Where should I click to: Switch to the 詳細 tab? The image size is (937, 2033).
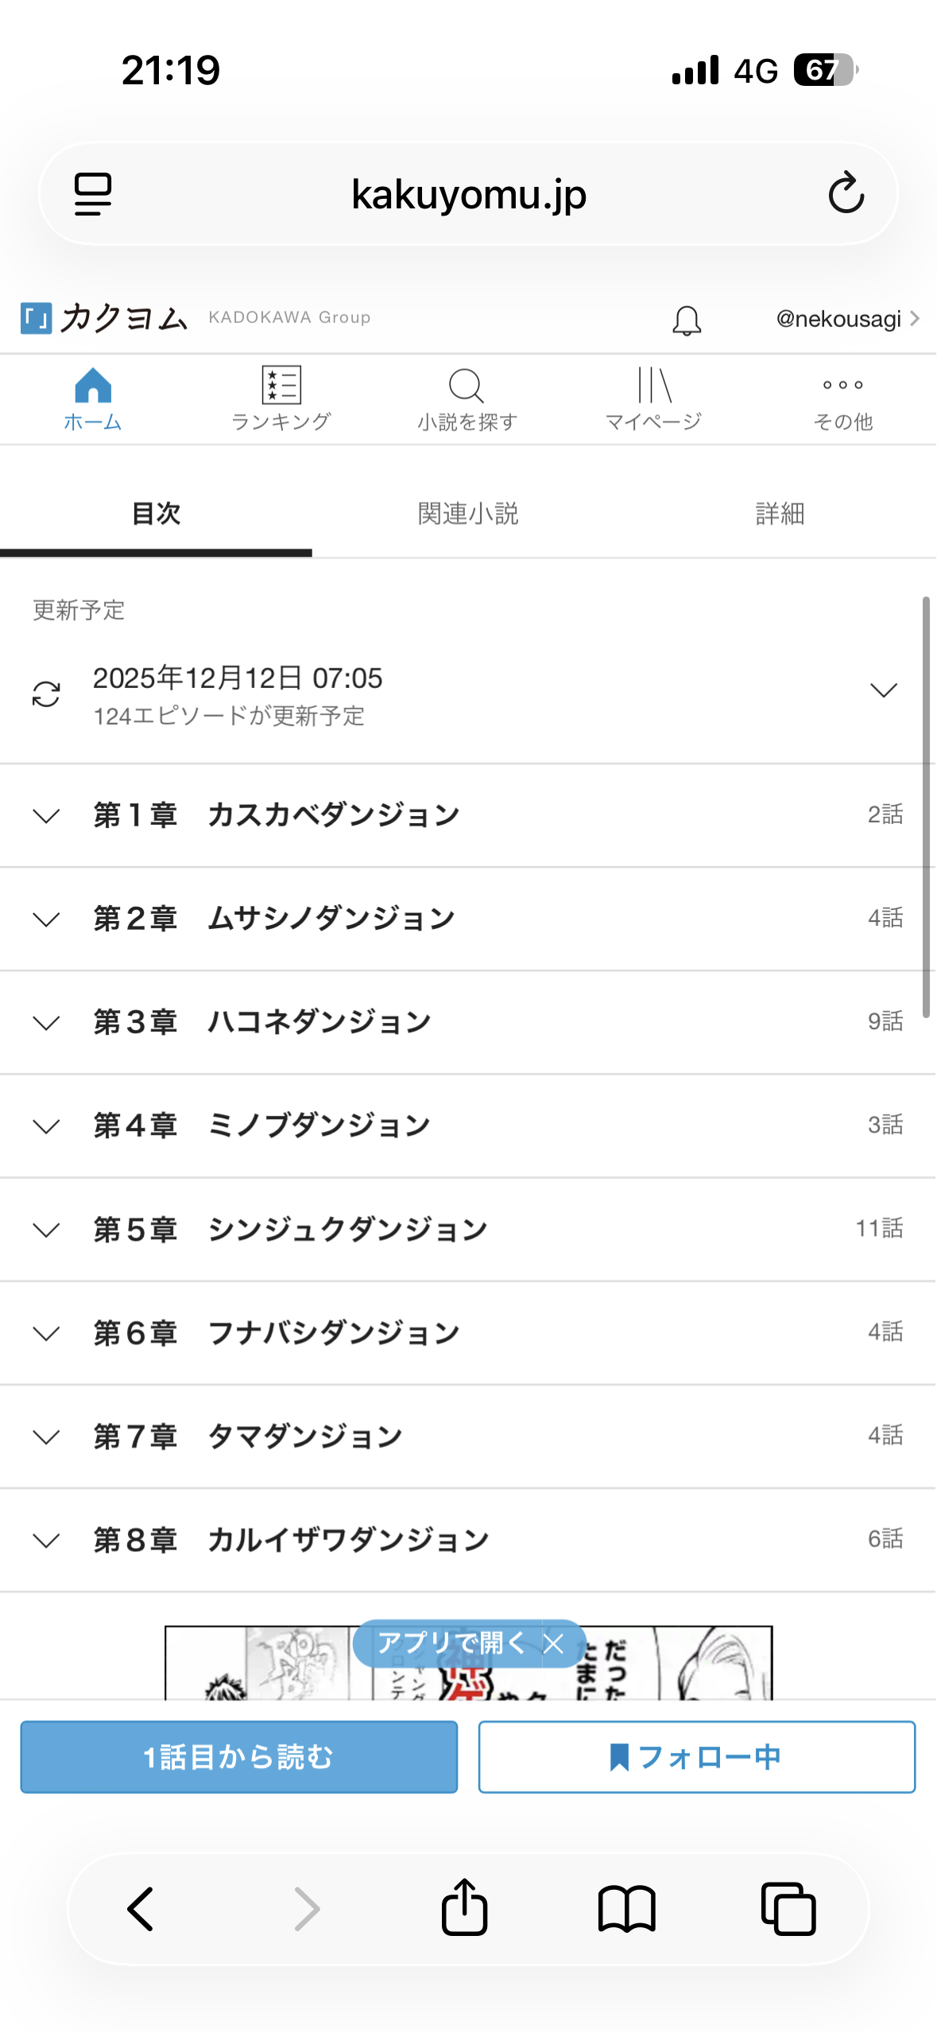[x=780, y=514]
